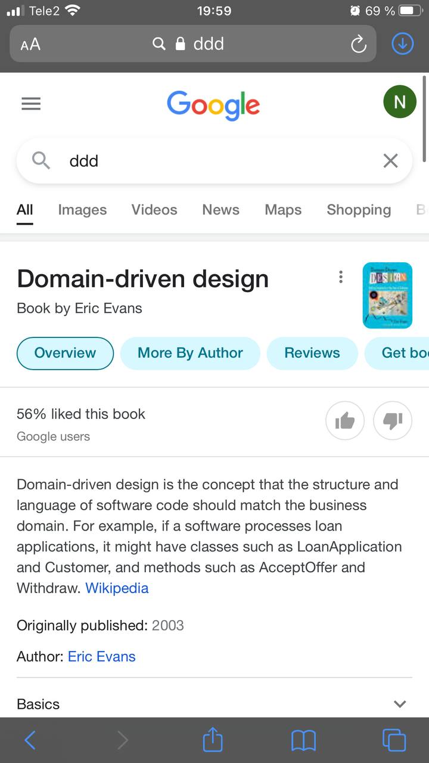Open Google account avatar N
Image resolution: width=429 pixels, height=763 pixels.
tap(400, 102)
